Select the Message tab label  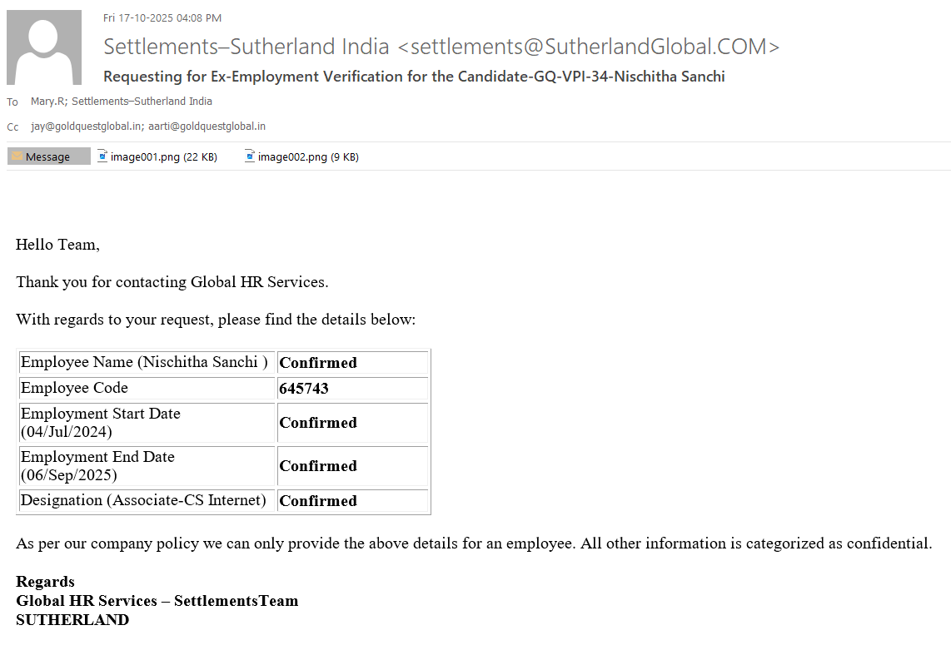(x=48, y=156)
